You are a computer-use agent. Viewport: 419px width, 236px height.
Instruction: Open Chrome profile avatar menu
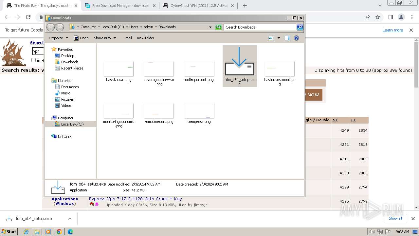[x=401, y=17]
